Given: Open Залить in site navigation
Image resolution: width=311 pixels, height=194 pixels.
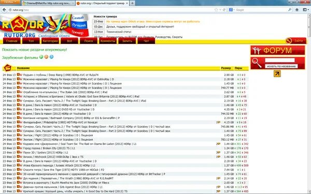Looking at the screenshot, I should 127,41.
